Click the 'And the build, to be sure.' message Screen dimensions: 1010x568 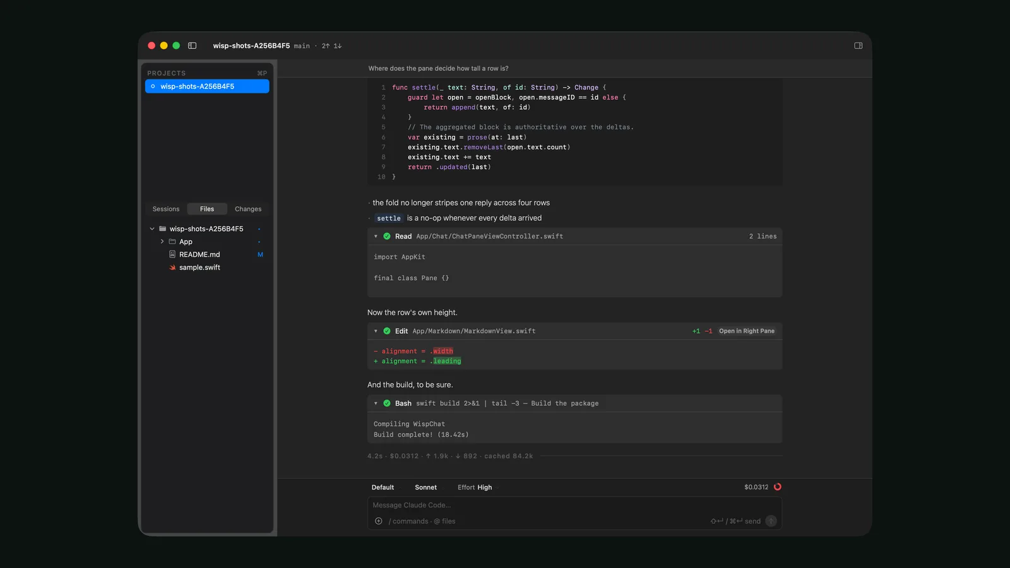point(410,384)
